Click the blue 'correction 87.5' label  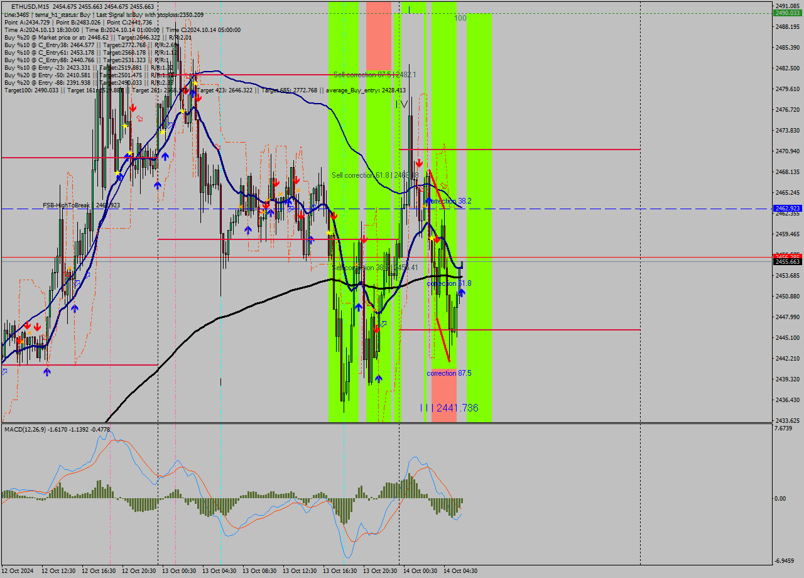(x=449, y=373)
